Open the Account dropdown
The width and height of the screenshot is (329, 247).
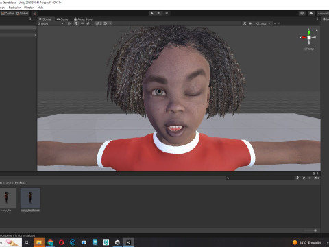323,13
